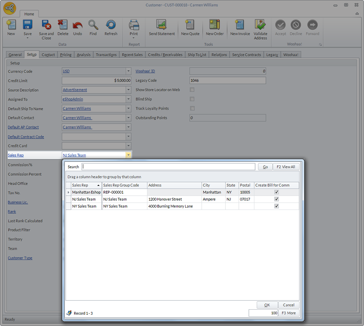This screenshot has height=326, width=364.
Task: Click OK in the lookup popup
Action: point(267,305)
